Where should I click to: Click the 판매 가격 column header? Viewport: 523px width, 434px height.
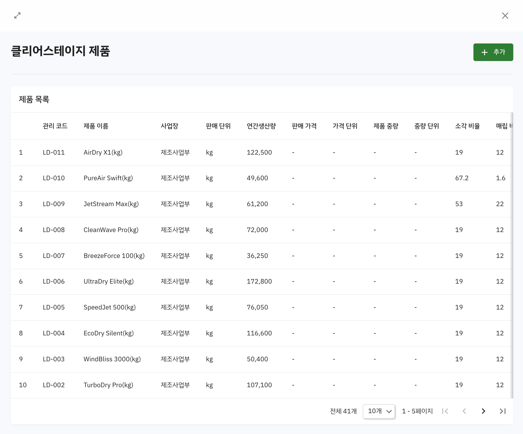point(304,126)
